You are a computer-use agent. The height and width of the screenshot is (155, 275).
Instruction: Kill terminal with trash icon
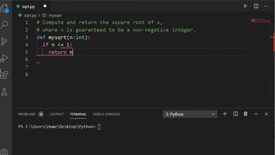pos(245,114)
